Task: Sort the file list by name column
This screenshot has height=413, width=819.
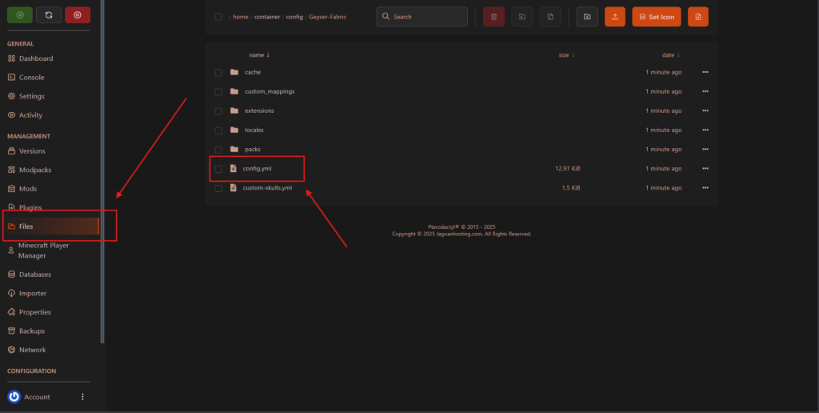Action: [259, 55]
